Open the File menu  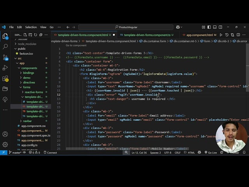click(x=11, y=27)
